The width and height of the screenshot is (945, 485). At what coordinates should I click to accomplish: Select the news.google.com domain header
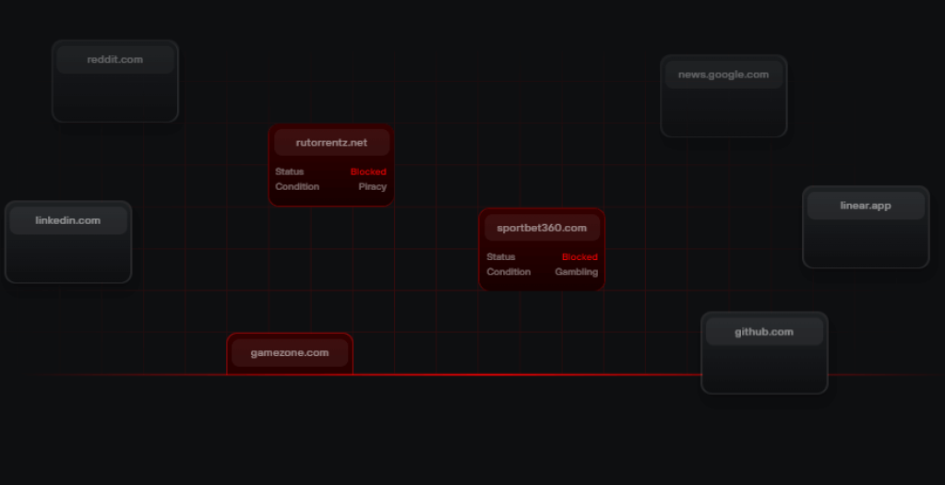coord(723,75)
